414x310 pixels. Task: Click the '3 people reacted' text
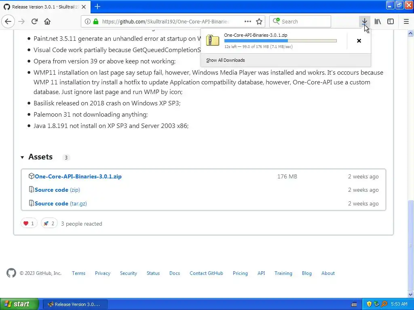pos(82,224)
